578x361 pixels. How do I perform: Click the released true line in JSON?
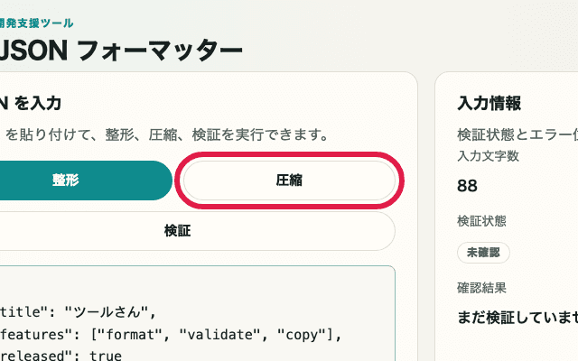coord(61,355)
